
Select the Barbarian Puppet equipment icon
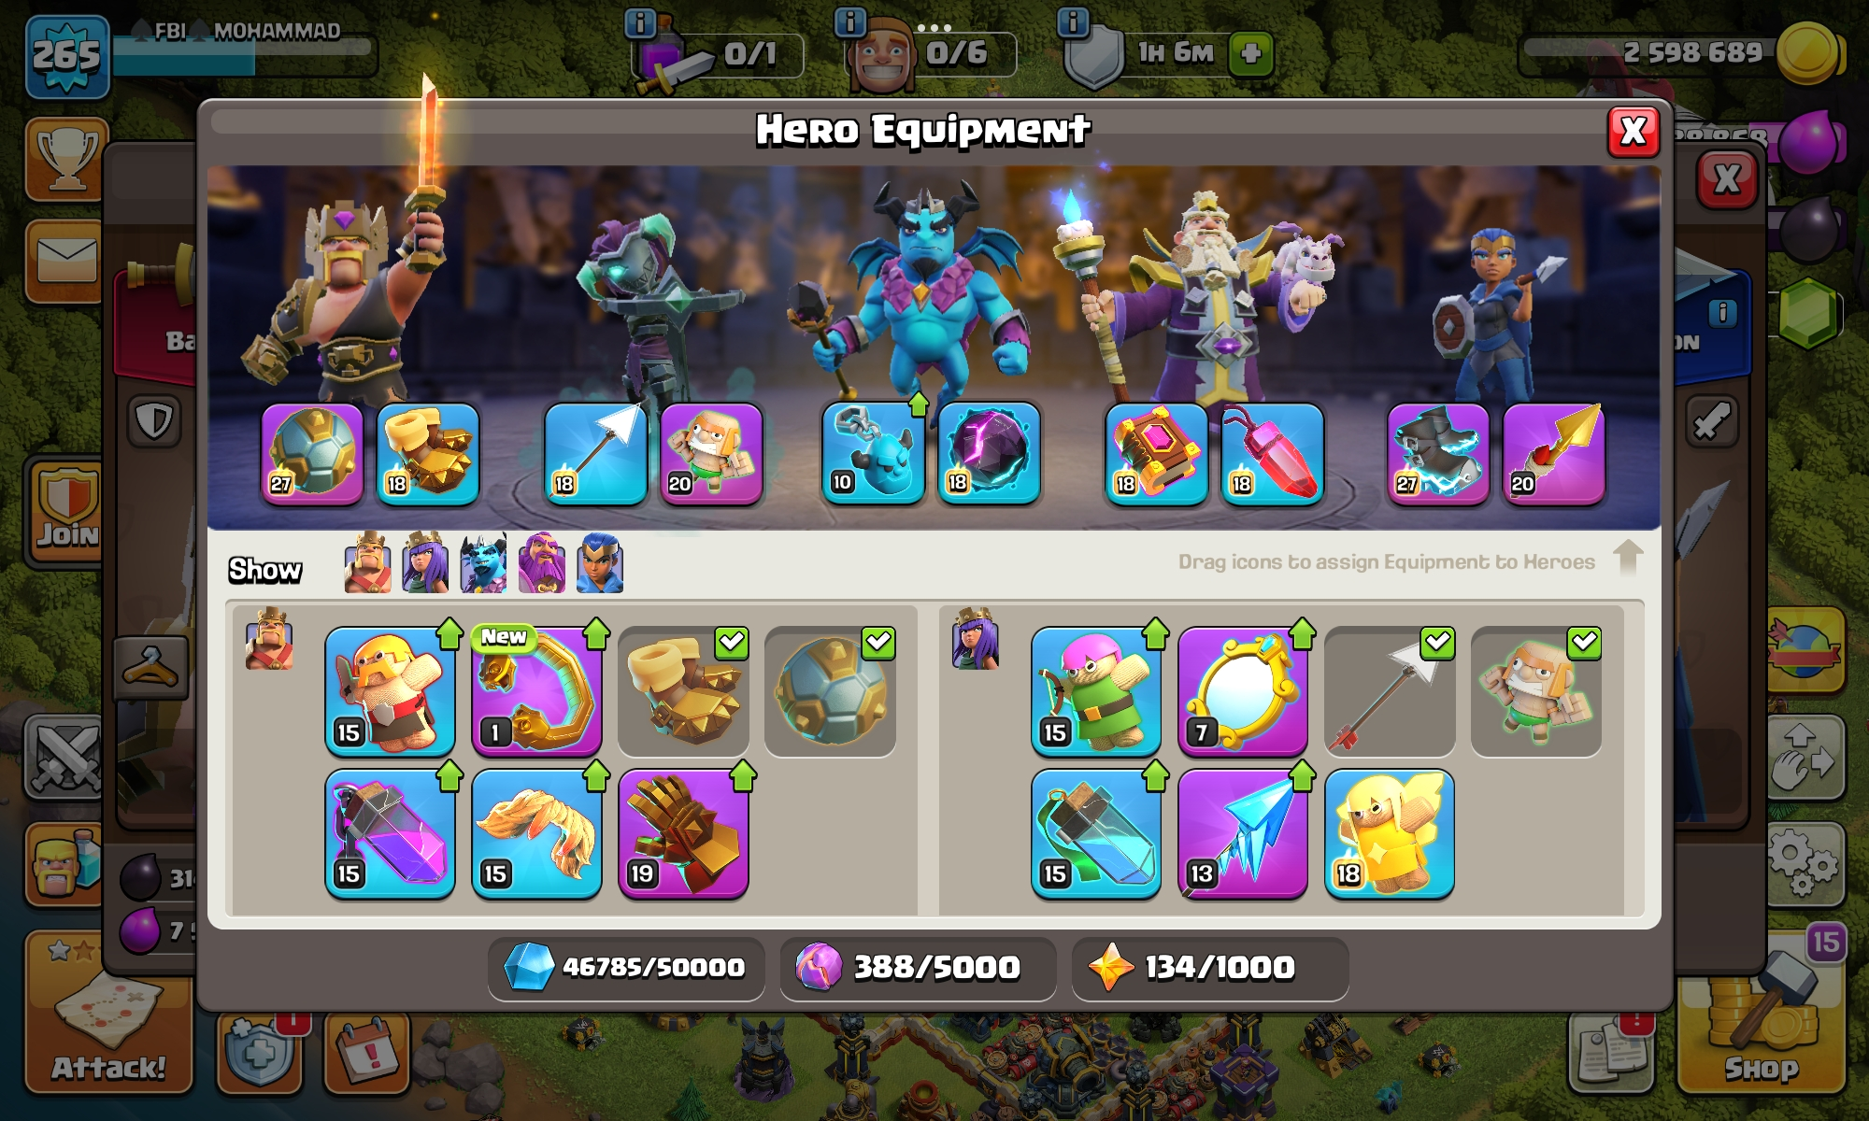(391, 691)
